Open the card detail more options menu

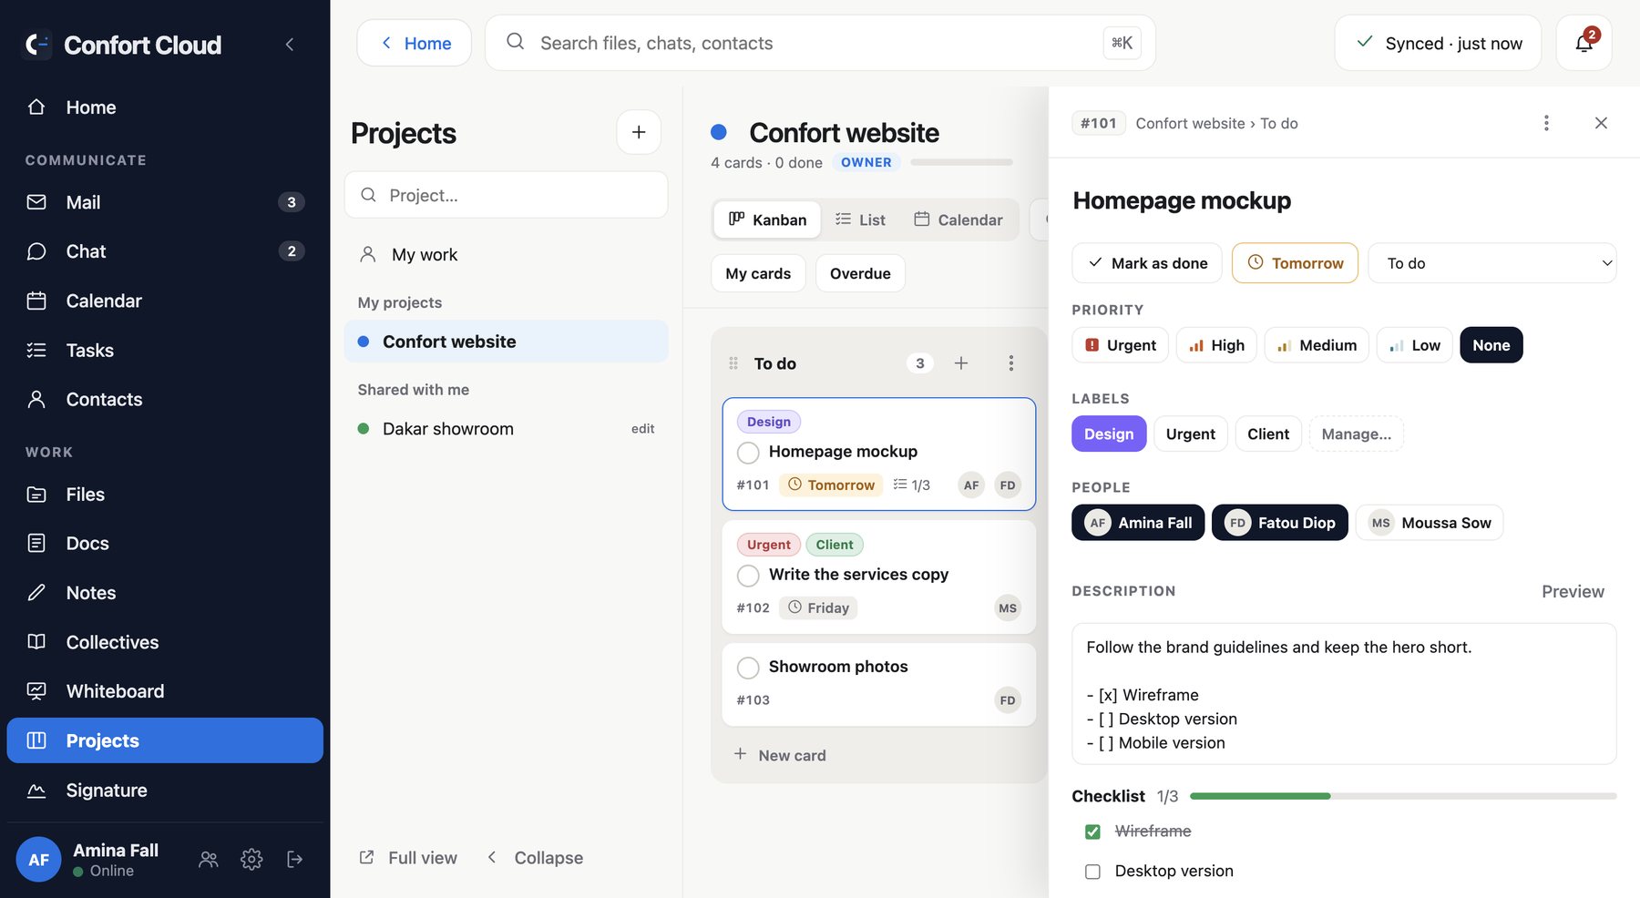[x=1546, y=123]
